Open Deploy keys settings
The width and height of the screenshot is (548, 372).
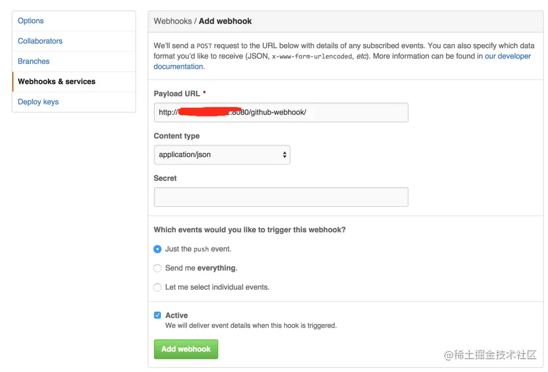pos(38,102)
